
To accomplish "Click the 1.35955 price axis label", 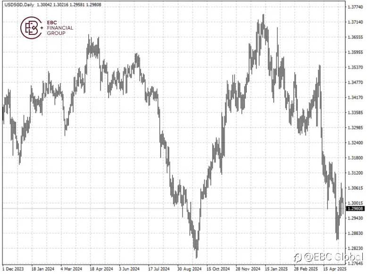I will 355,52.
